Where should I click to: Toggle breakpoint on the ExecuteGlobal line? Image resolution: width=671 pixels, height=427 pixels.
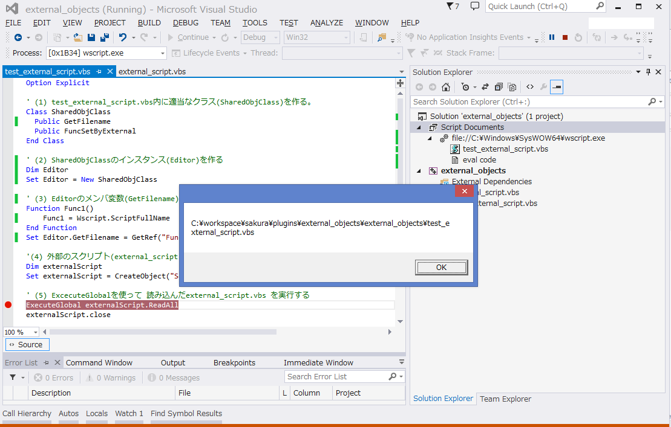pos(8,304)
